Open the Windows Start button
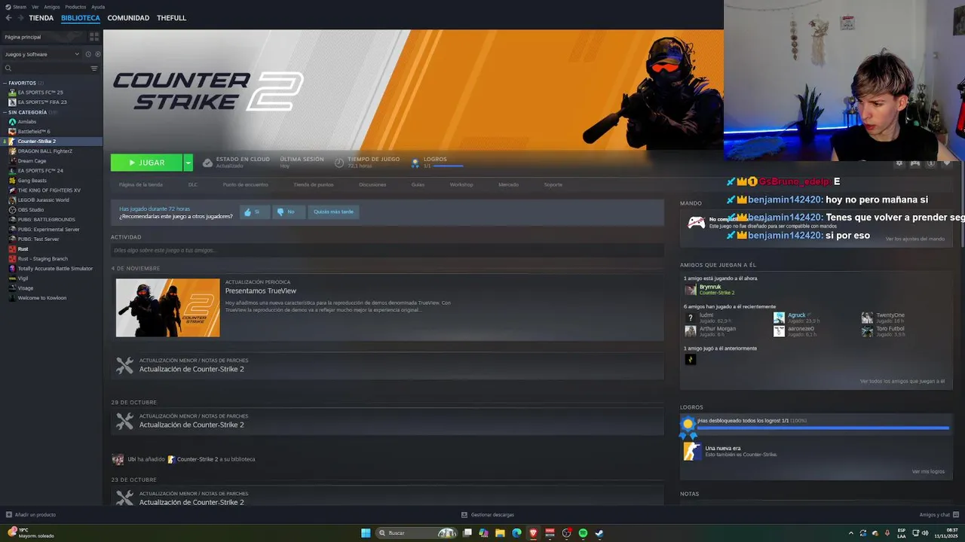This screenshot has height=542, width=965. (x=366, y=533)
